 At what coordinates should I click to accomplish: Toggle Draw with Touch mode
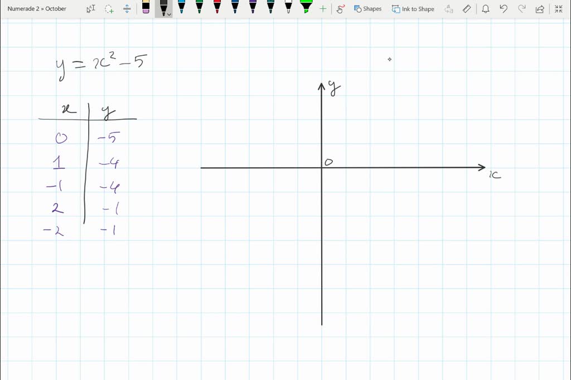(341, 9)
